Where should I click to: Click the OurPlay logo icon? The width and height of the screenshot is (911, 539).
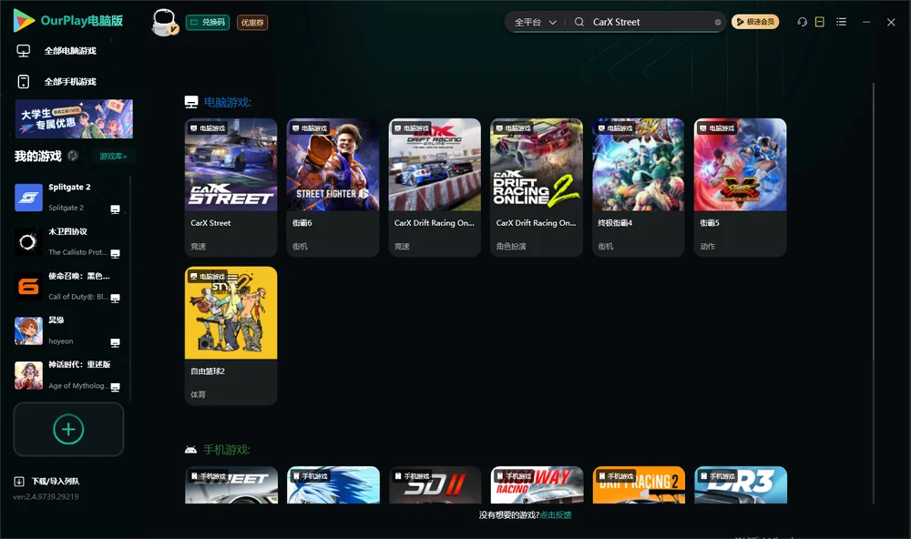coord(24,20)
